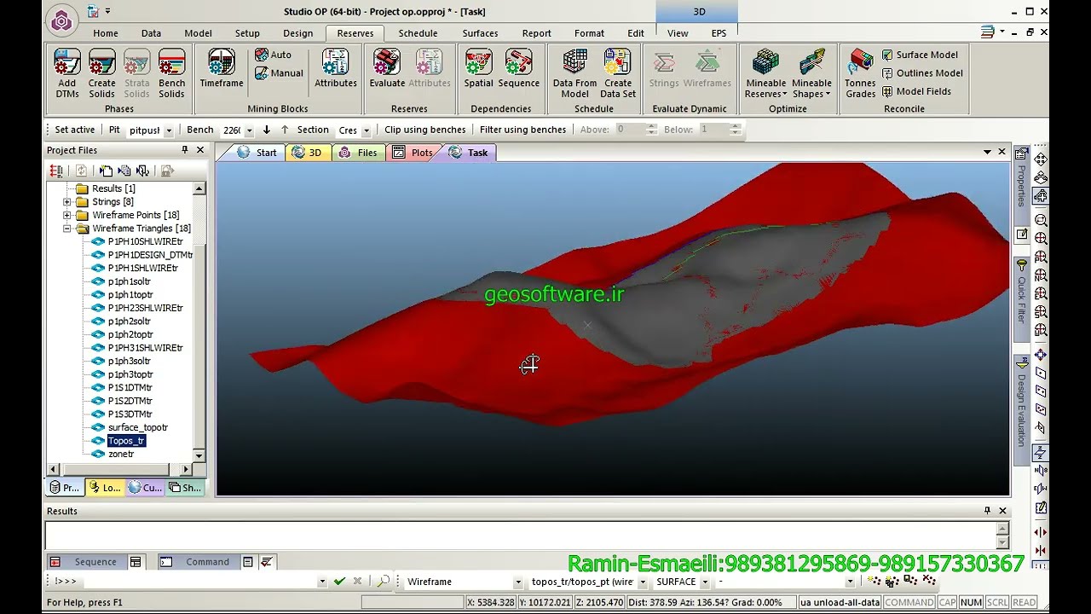Image resolution: width=1091 pixels, height=614 pixels.
Task: Click the Set active button
Action: click(74, 130)
